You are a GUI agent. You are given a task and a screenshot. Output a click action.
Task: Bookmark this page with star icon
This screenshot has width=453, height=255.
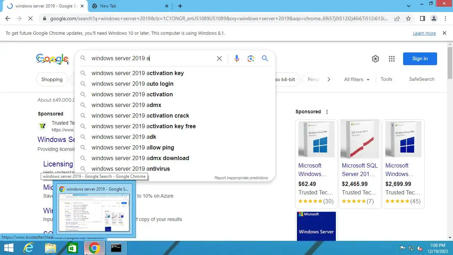408,18
